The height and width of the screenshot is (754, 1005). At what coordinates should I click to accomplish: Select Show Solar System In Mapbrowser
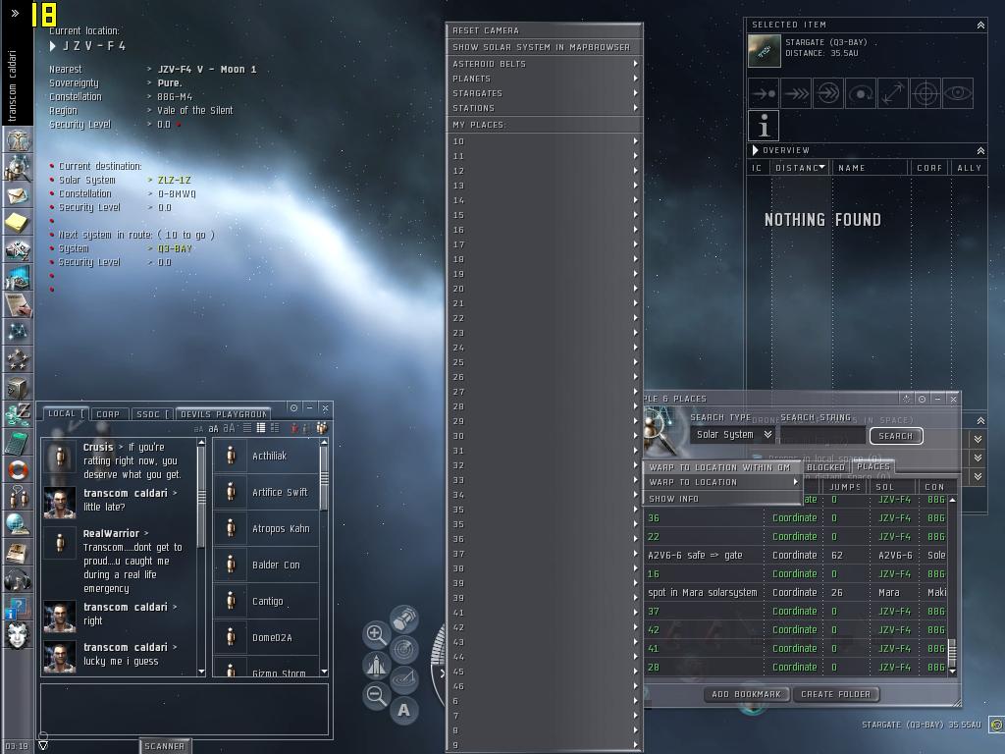(544, 47)
